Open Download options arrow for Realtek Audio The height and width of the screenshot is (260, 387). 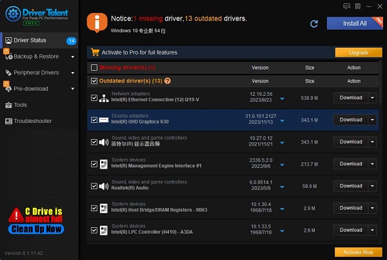click(x=372, y=186)
